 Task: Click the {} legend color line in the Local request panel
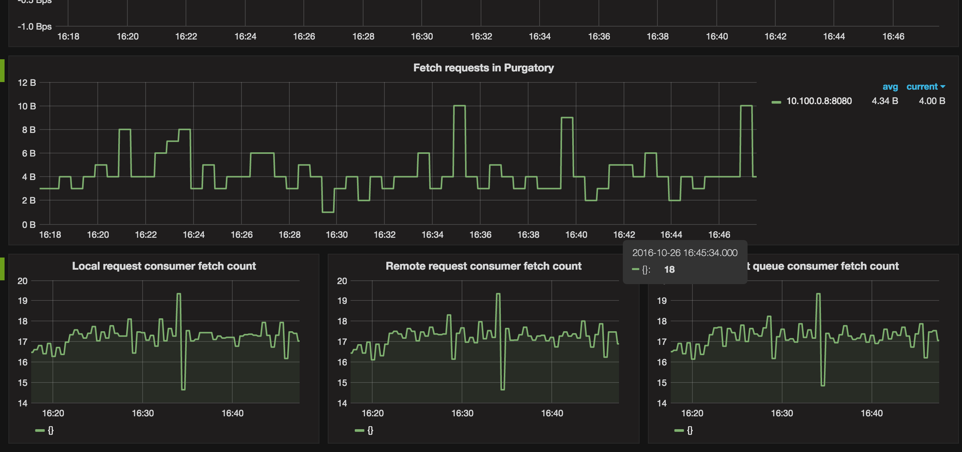point(40,430)
